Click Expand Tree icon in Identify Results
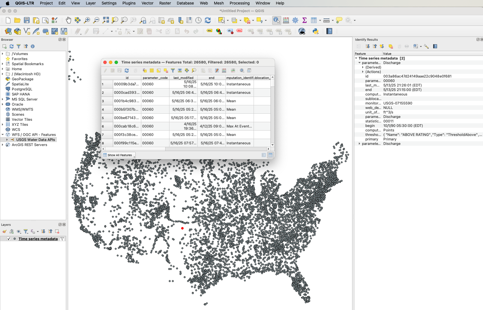Screen dimensions: 483x310 coord(368,46)
